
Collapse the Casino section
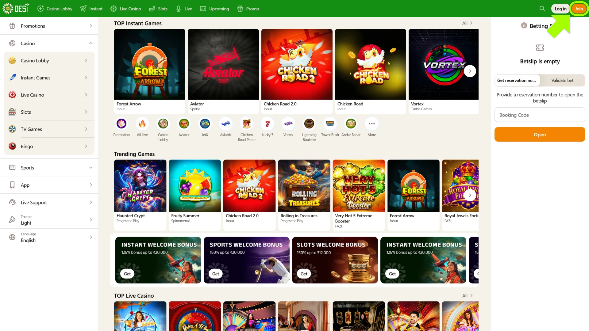click(x=90, y=43)
